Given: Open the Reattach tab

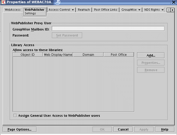Looking at the screenshot, I should coord(84,10).
